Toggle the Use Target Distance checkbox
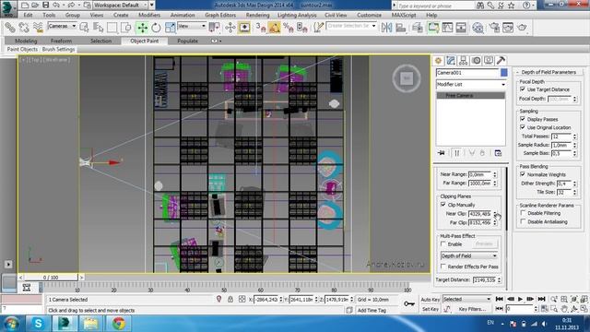590x332 pixels. pos(523,89)
